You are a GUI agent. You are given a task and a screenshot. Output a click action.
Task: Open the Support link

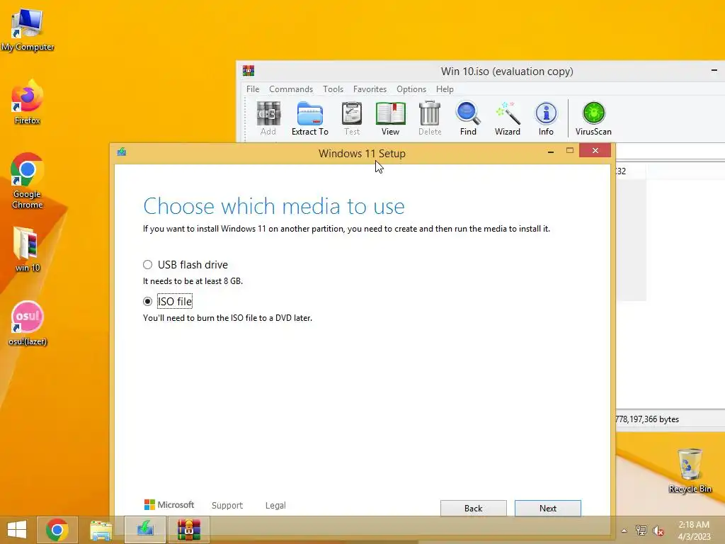point(227,505)
